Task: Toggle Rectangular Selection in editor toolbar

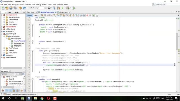Action: [x=67, y=15]
